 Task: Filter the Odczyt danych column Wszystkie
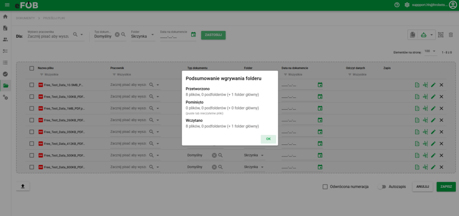357,75
